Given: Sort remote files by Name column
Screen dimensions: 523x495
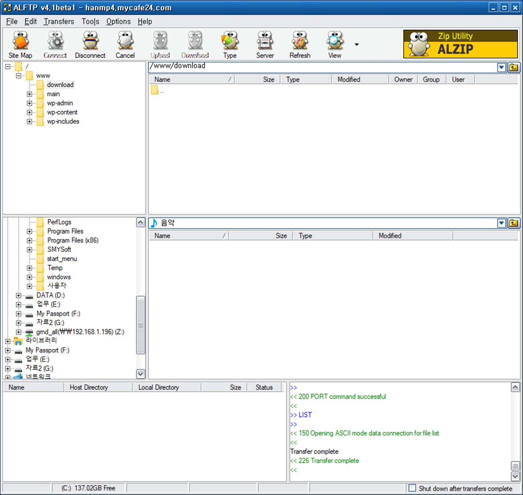Looking at the screenshot, I should tap(192, 80).
